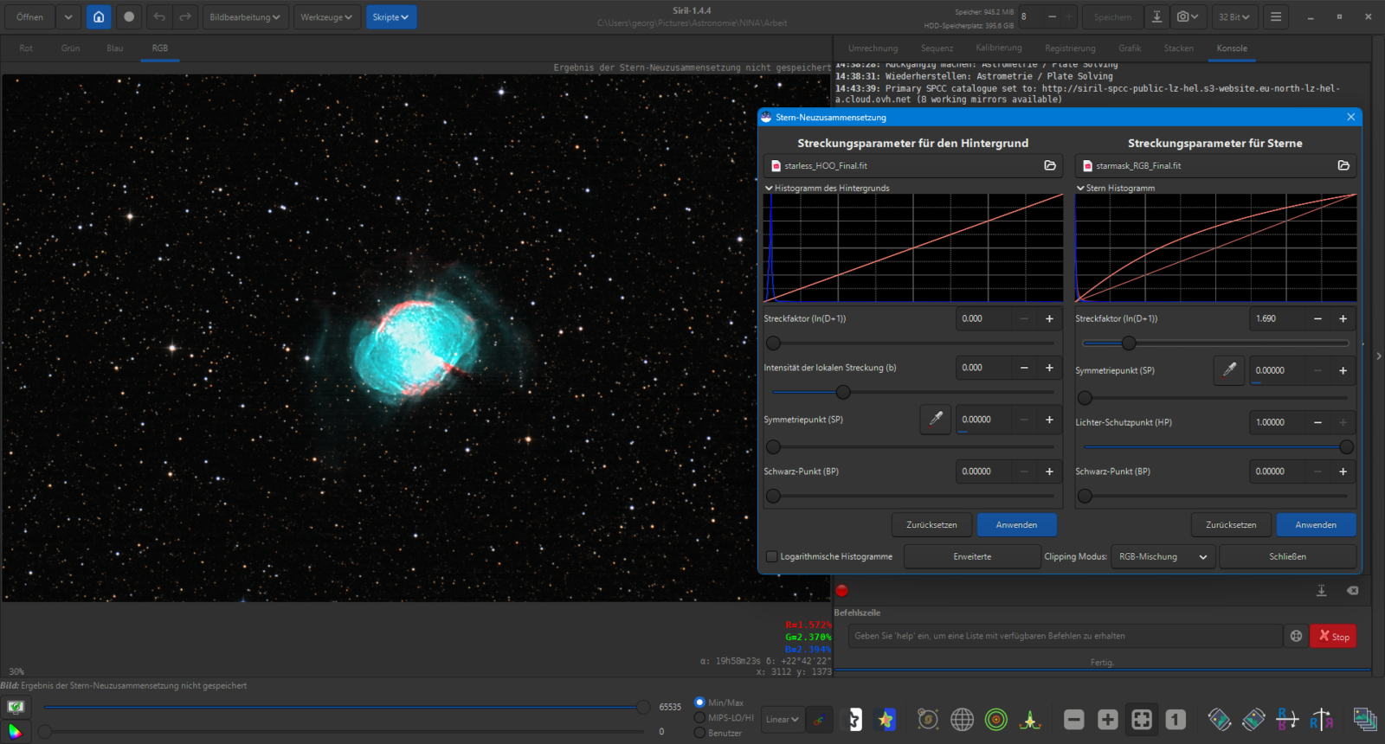Toggle the top-left image preview button above the color button
The width and height of the screenshot is (1385, 744).
pyautogui.click(x=16, y=707)
